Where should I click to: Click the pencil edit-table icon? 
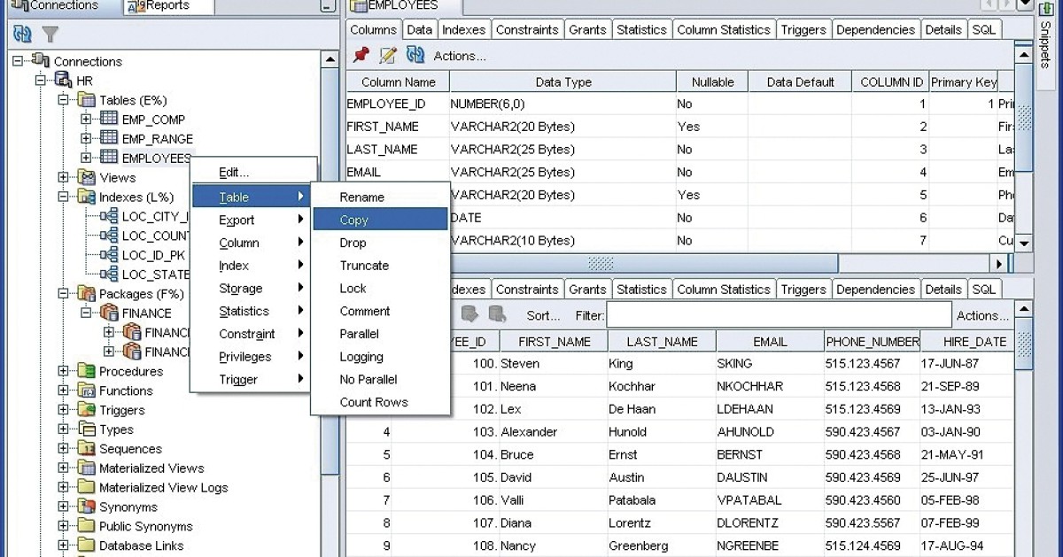(x=387, y=55)
